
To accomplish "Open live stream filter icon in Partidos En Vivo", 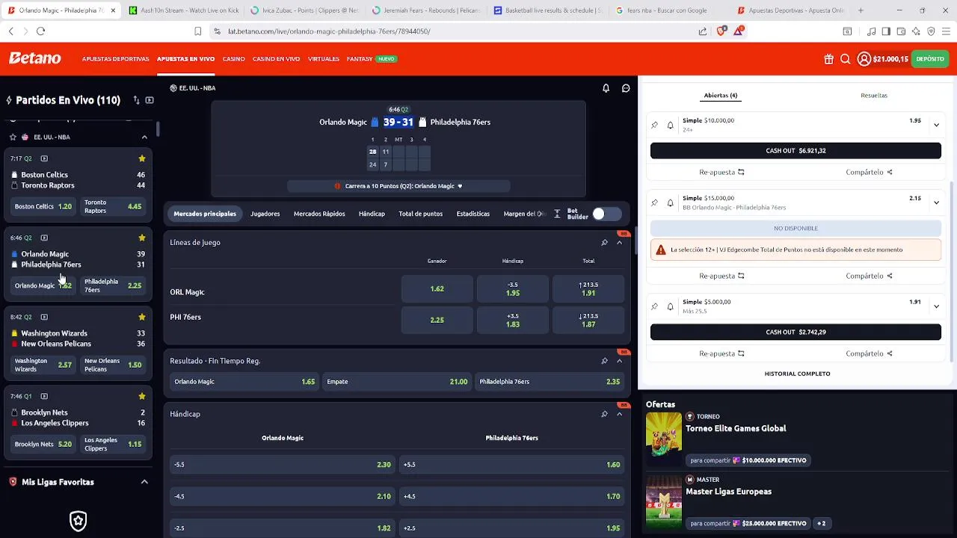I will coord(150,100).
